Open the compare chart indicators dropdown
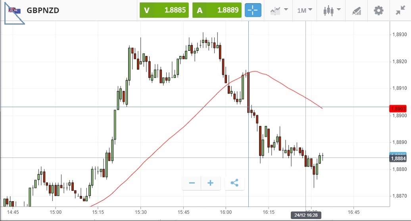This screenshot has height=221, width=411. point(279,10)
